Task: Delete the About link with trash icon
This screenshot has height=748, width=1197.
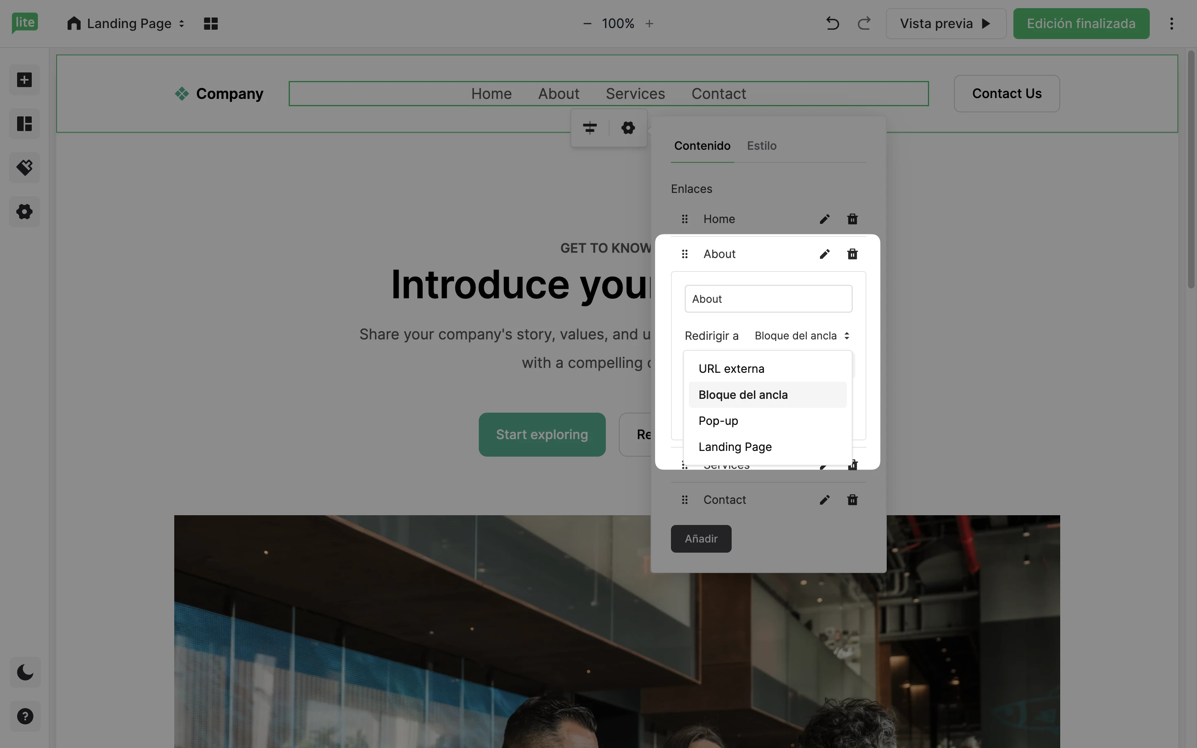Action: click(x=852, y=254)
